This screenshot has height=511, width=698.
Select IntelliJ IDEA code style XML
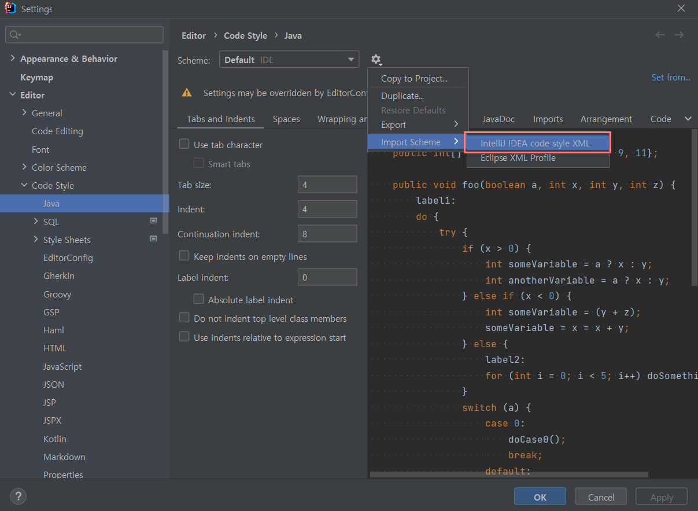click(x=537, y=143)
